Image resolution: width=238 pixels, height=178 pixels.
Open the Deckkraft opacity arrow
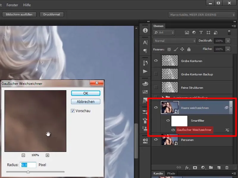pyautogui.click(x=228, y=41)
